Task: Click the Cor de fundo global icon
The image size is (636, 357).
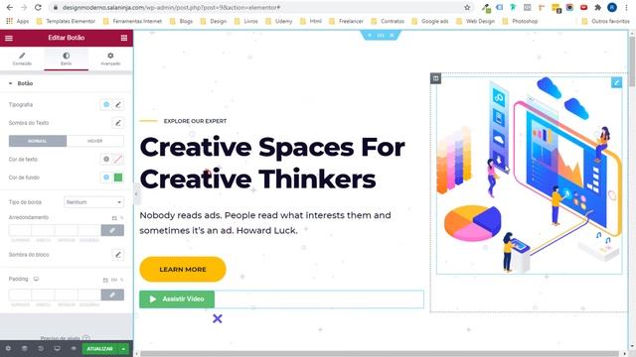Action: (x=106, y=178)
